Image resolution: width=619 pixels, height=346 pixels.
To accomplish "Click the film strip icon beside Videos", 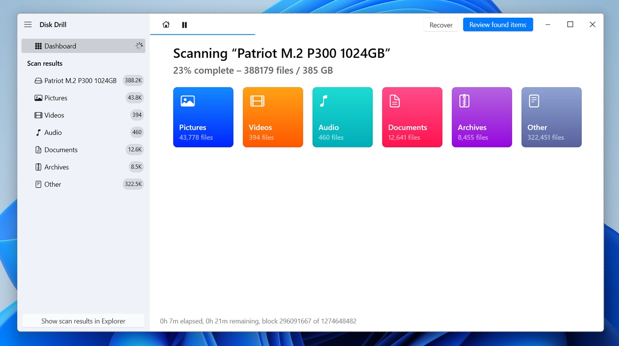I will tap(38, 115).
